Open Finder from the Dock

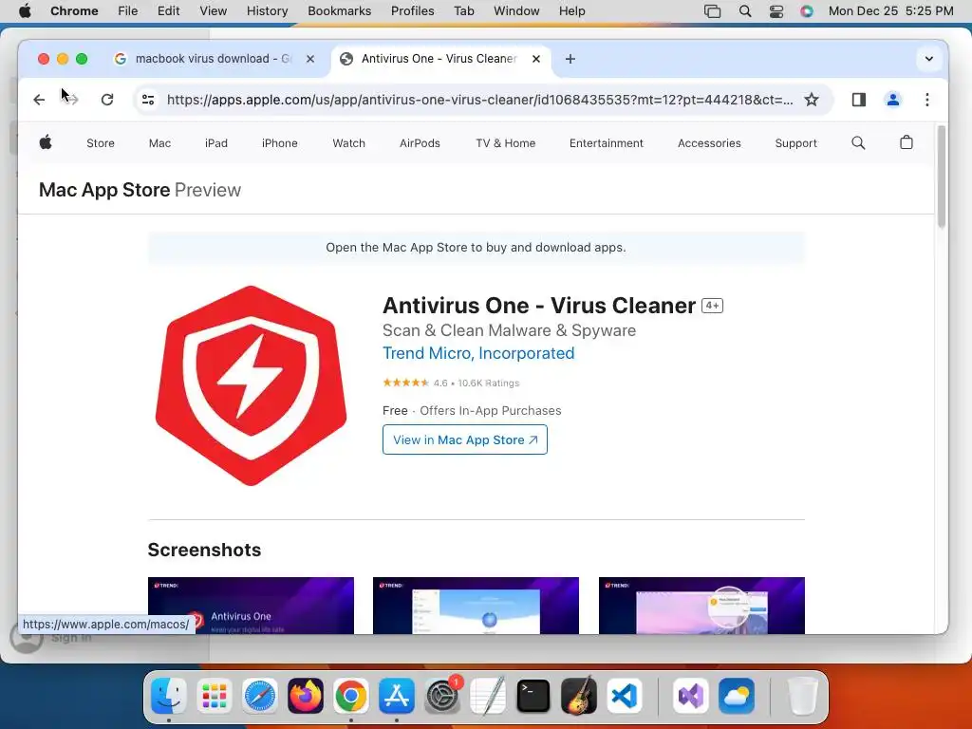click(x=169, y=696)
